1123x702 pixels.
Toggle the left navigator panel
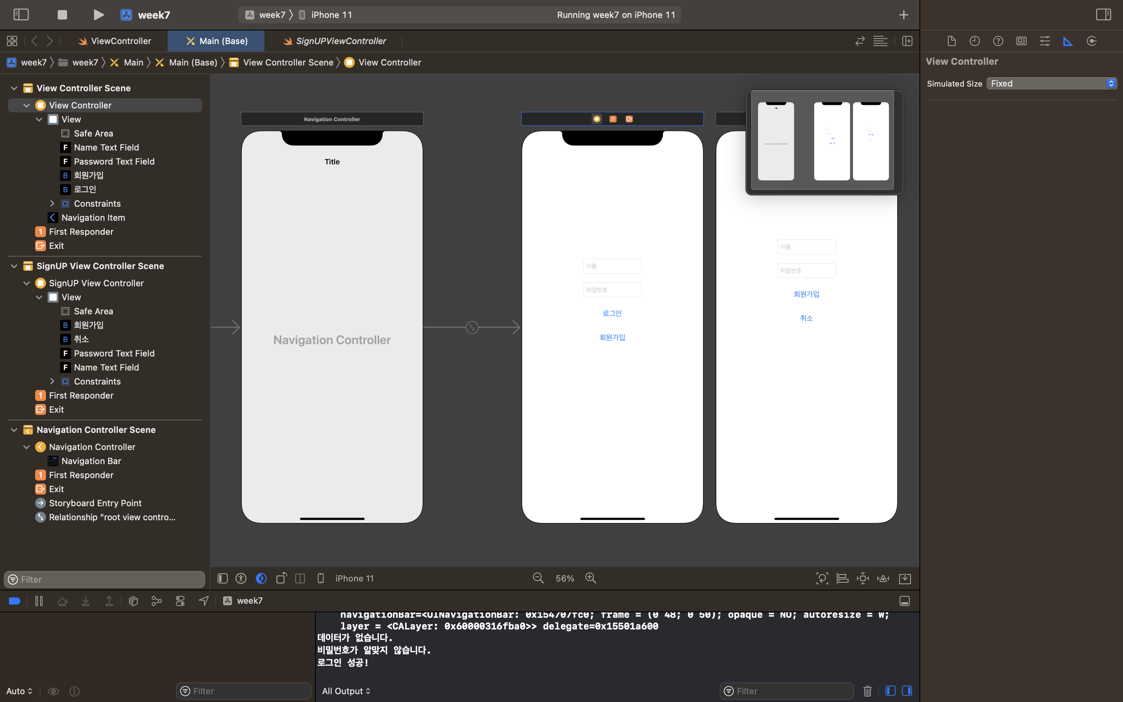[x=21, y=15]
